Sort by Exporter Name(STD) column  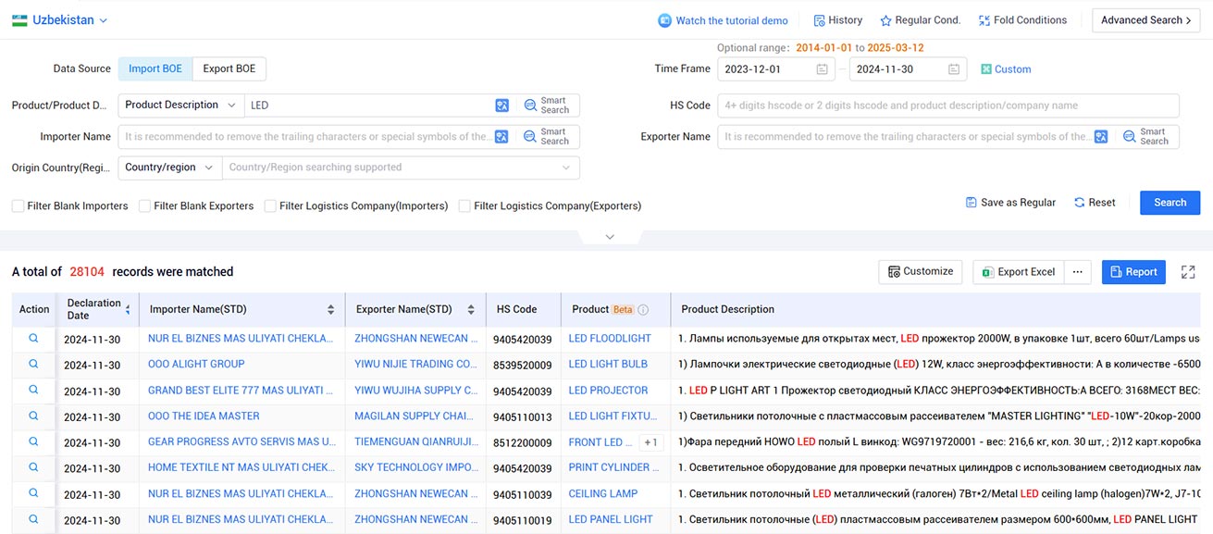click(x=471, y=309)
